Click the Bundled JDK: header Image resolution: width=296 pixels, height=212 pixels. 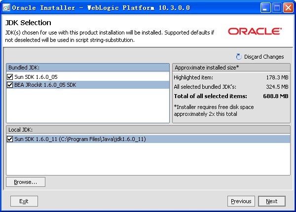88,68
